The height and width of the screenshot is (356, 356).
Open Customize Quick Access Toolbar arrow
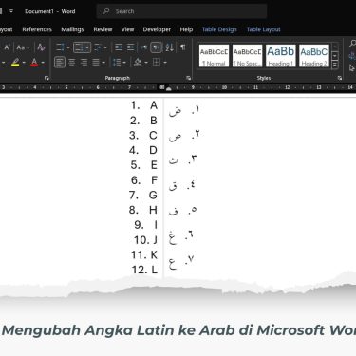11,11
